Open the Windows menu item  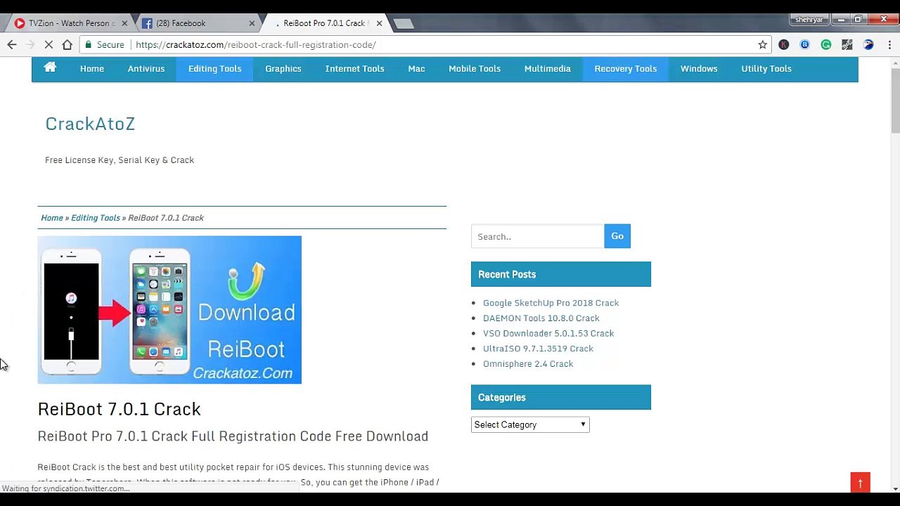[699, 69]
